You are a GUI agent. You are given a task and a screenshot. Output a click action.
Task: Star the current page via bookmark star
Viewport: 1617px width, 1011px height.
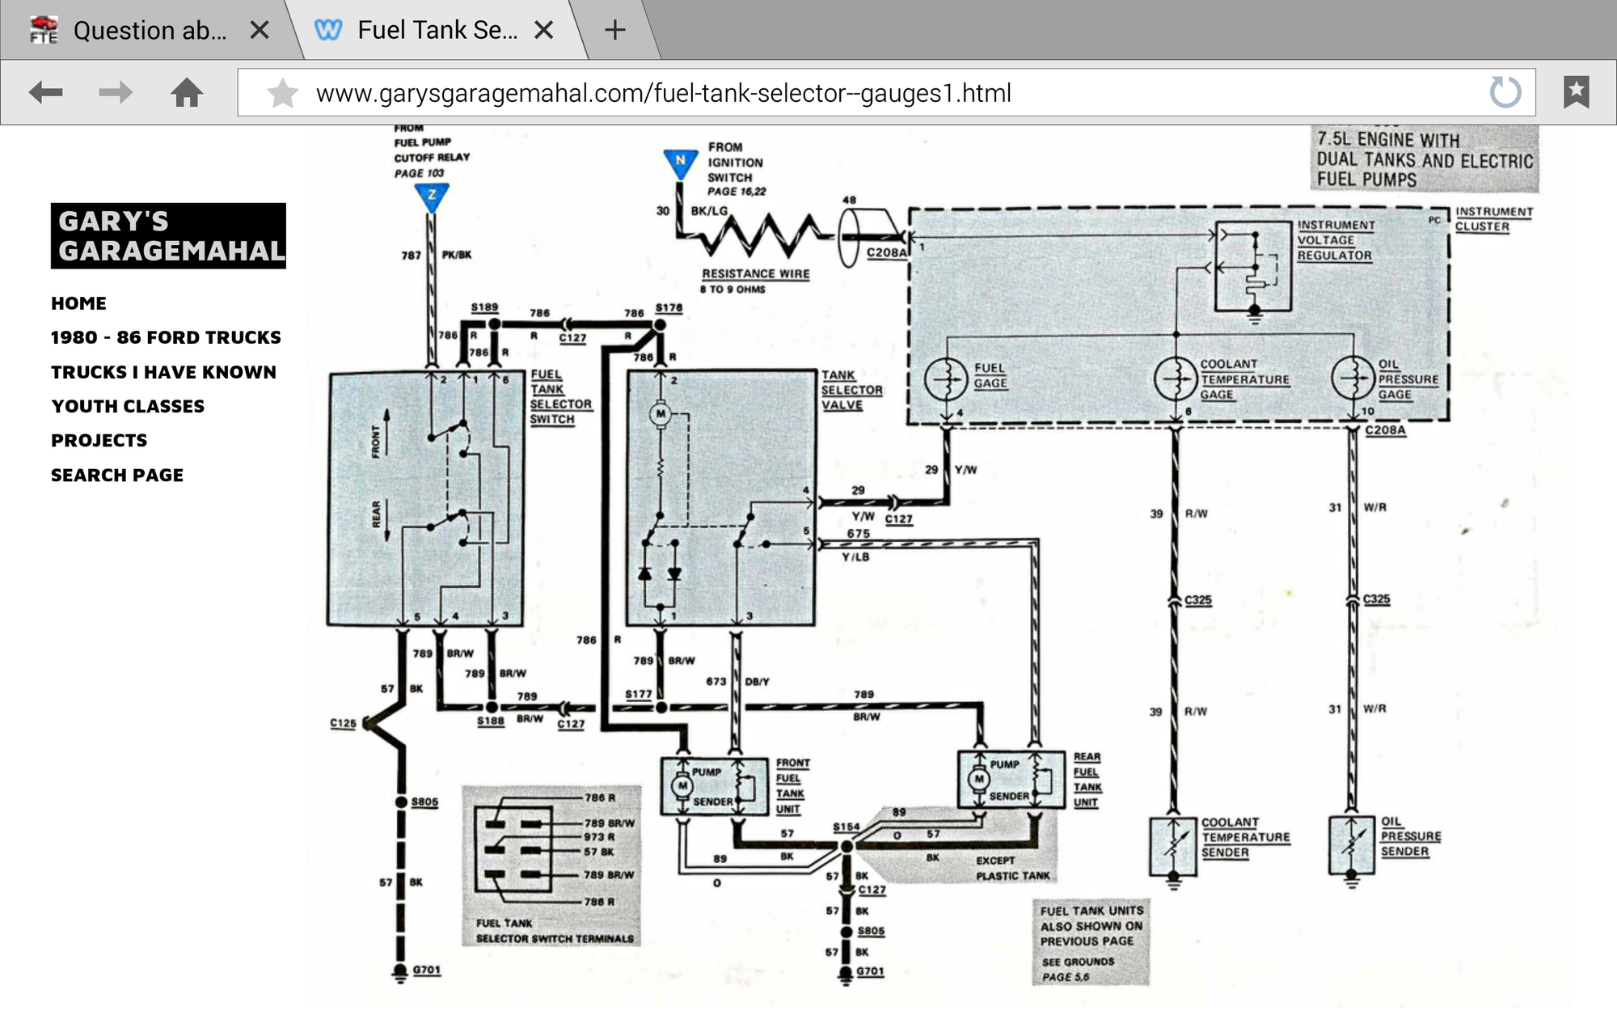(282, 91)
